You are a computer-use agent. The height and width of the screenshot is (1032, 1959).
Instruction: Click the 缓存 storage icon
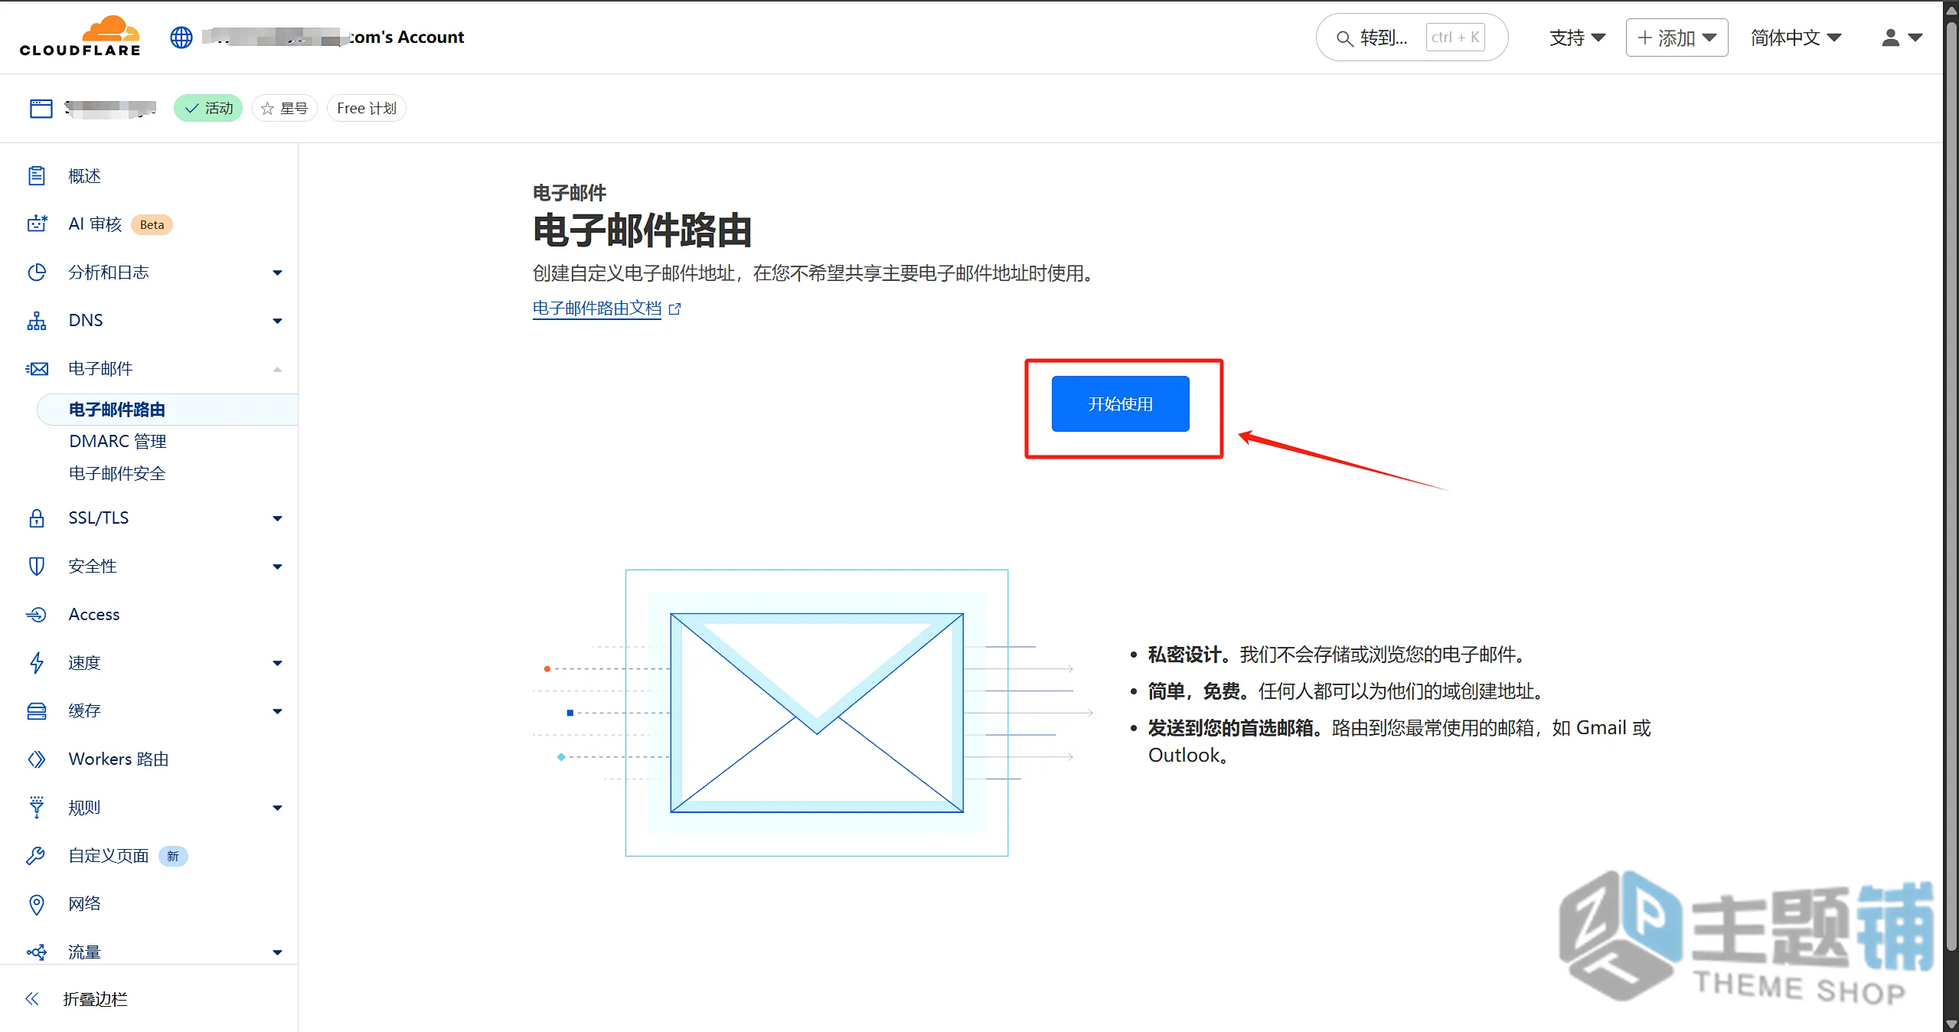[x=37, y=711]
